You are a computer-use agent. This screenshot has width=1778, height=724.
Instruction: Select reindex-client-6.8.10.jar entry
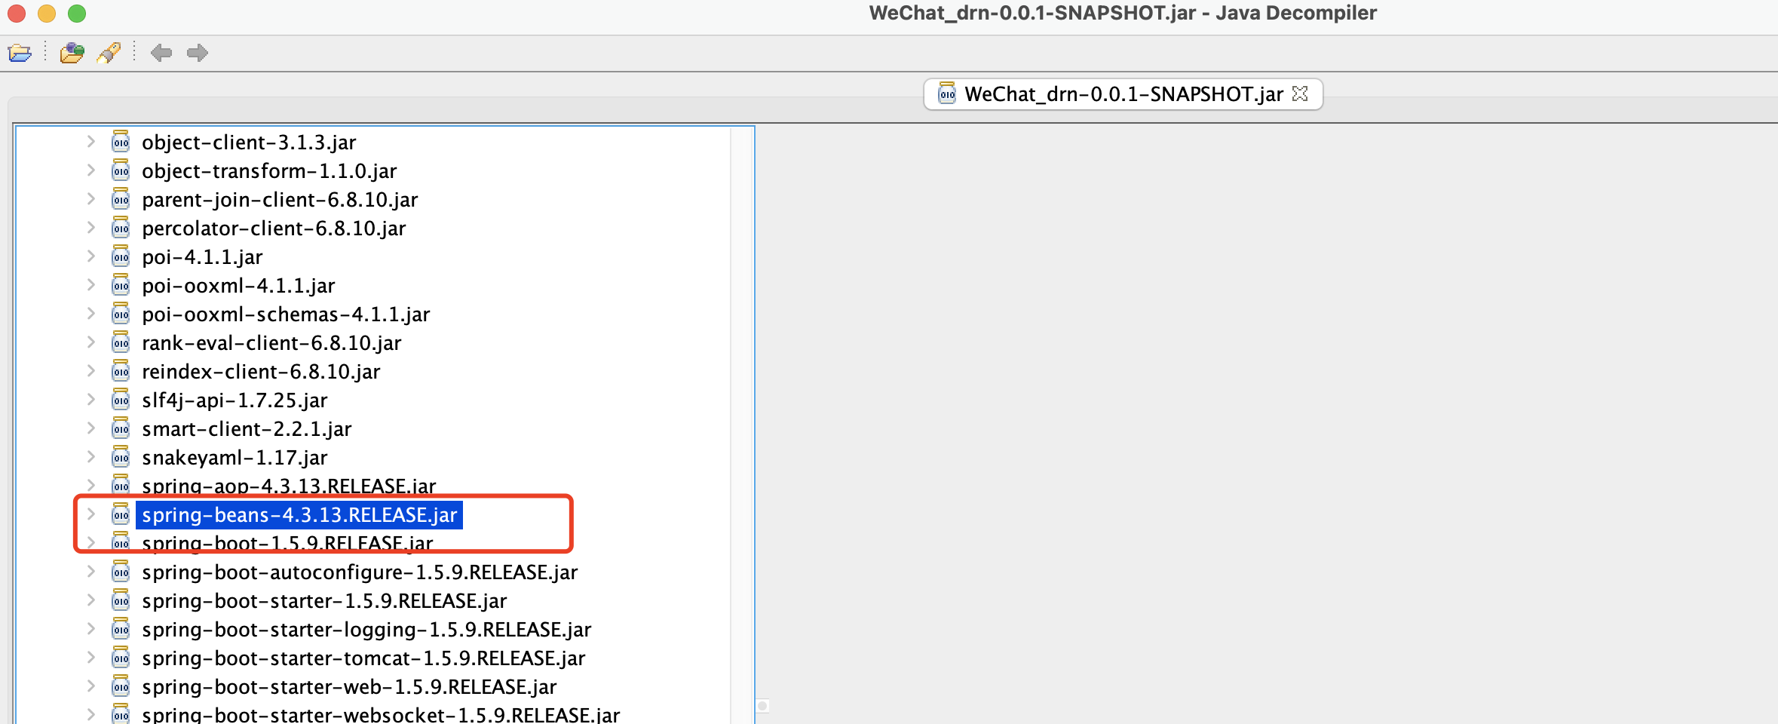coord(260,372)
